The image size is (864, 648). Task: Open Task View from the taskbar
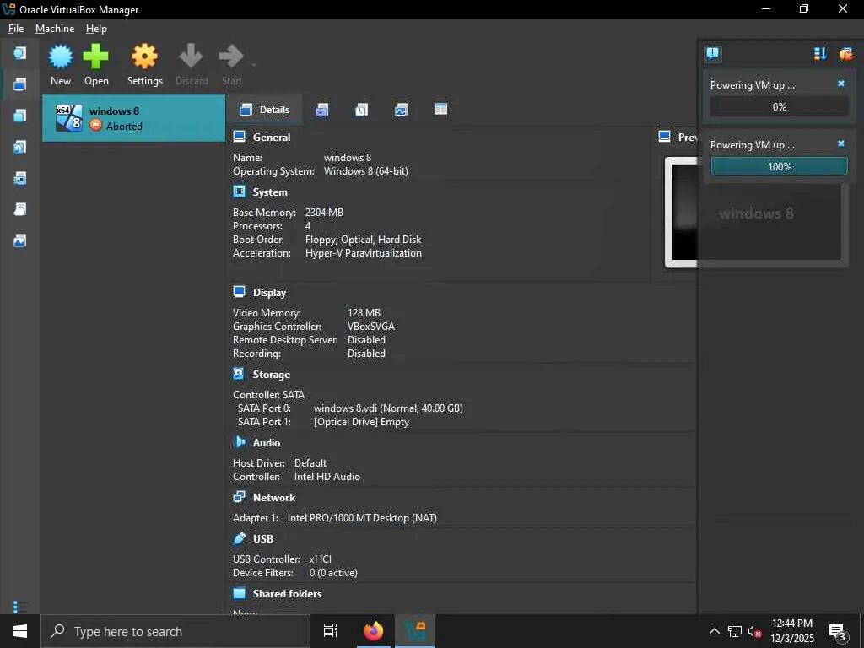(331, 631)
